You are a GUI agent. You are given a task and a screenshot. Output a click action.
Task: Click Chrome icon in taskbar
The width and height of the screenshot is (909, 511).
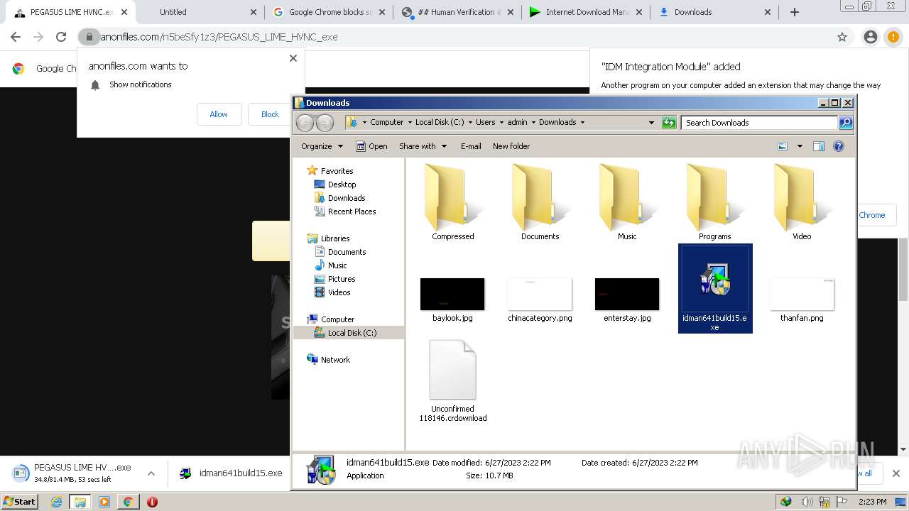click(128, 502)
